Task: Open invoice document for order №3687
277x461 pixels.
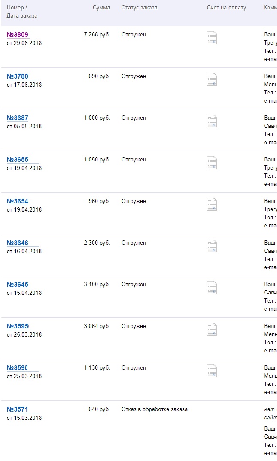Action: point(212,121)
